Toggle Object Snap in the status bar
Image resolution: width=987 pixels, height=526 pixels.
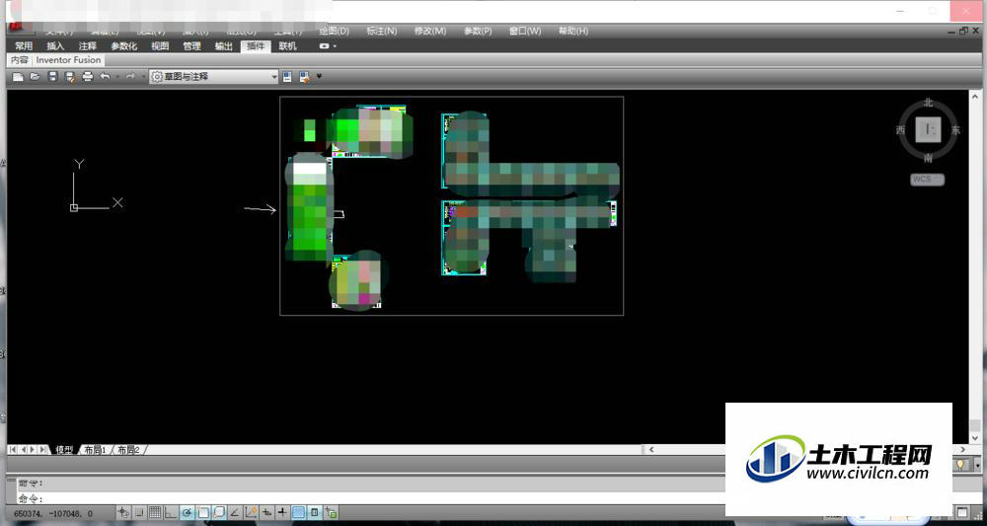[203, 513]
